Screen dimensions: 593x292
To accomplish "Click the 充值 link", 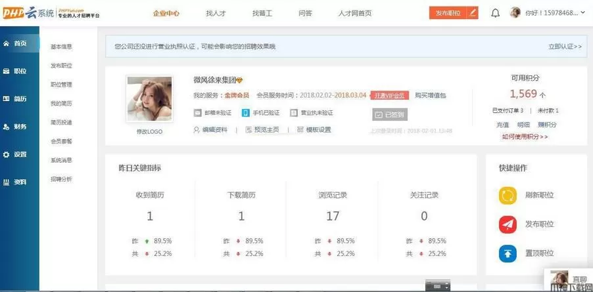I will (503, 125).
